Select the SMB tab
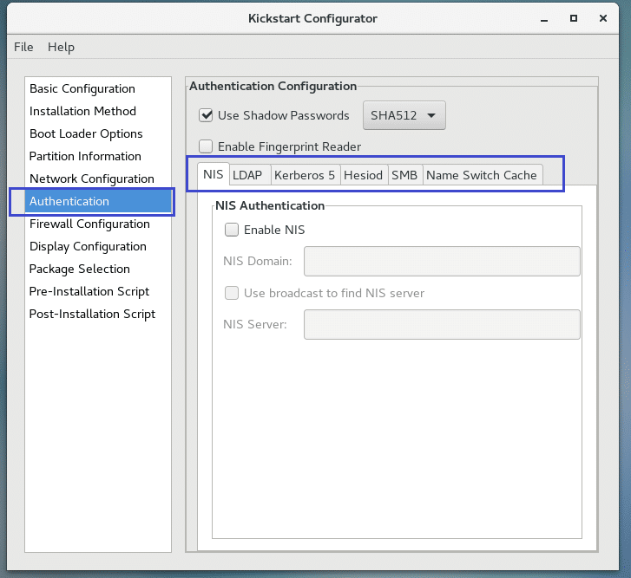The width and height of the screenshot is (631, 578). [x=404, y=175]
